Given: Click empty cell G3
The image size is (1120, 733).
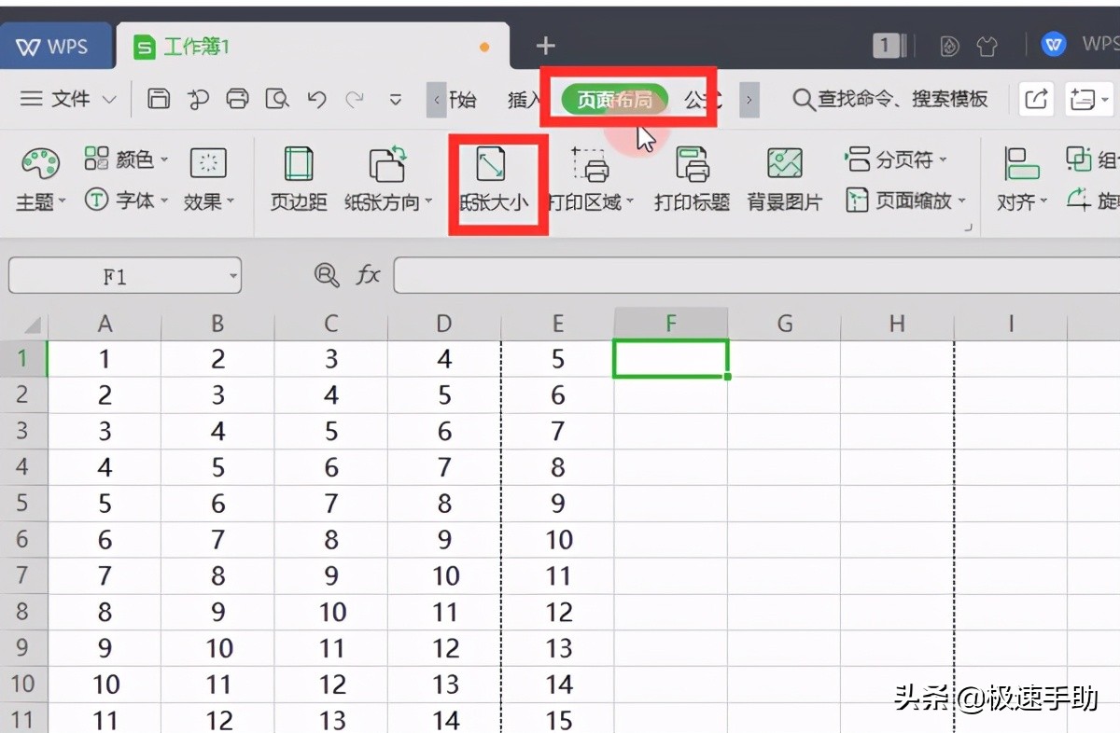Looking at the screenshot, I should coord(785,431).
